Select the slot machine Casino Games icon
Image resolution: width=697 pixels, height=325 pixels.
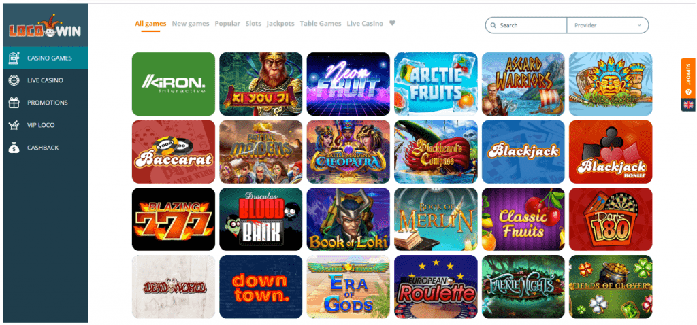pos(14,58)
